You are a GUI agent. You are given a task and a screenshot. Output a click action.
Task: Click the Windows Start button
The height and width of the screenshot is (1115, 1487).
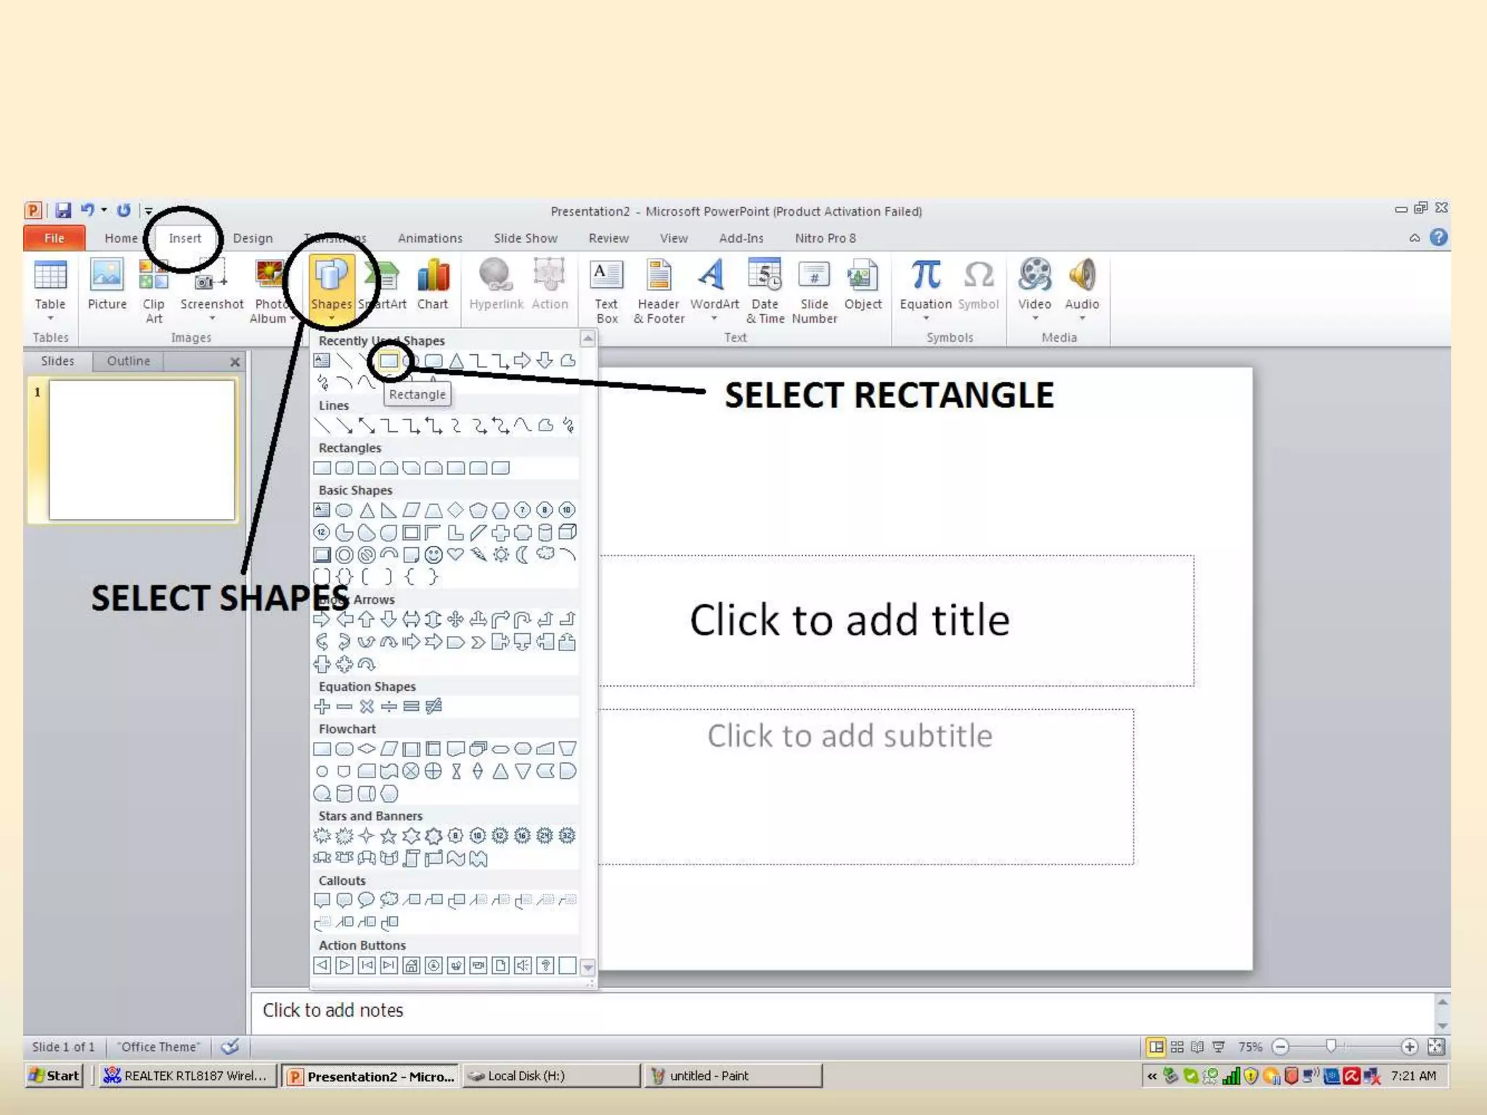[x=54, y=1076]
